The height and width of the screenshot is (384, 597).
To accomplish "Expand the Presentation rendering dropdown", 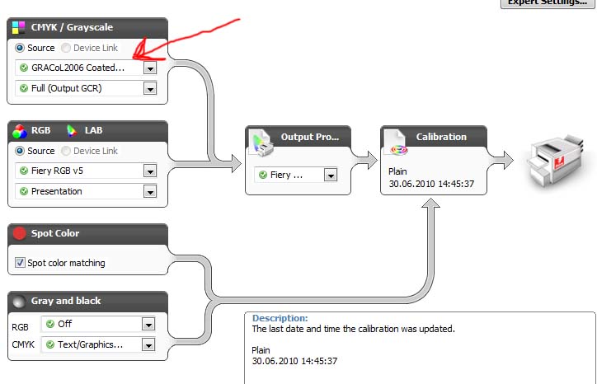I will click(x=150, y=192).
